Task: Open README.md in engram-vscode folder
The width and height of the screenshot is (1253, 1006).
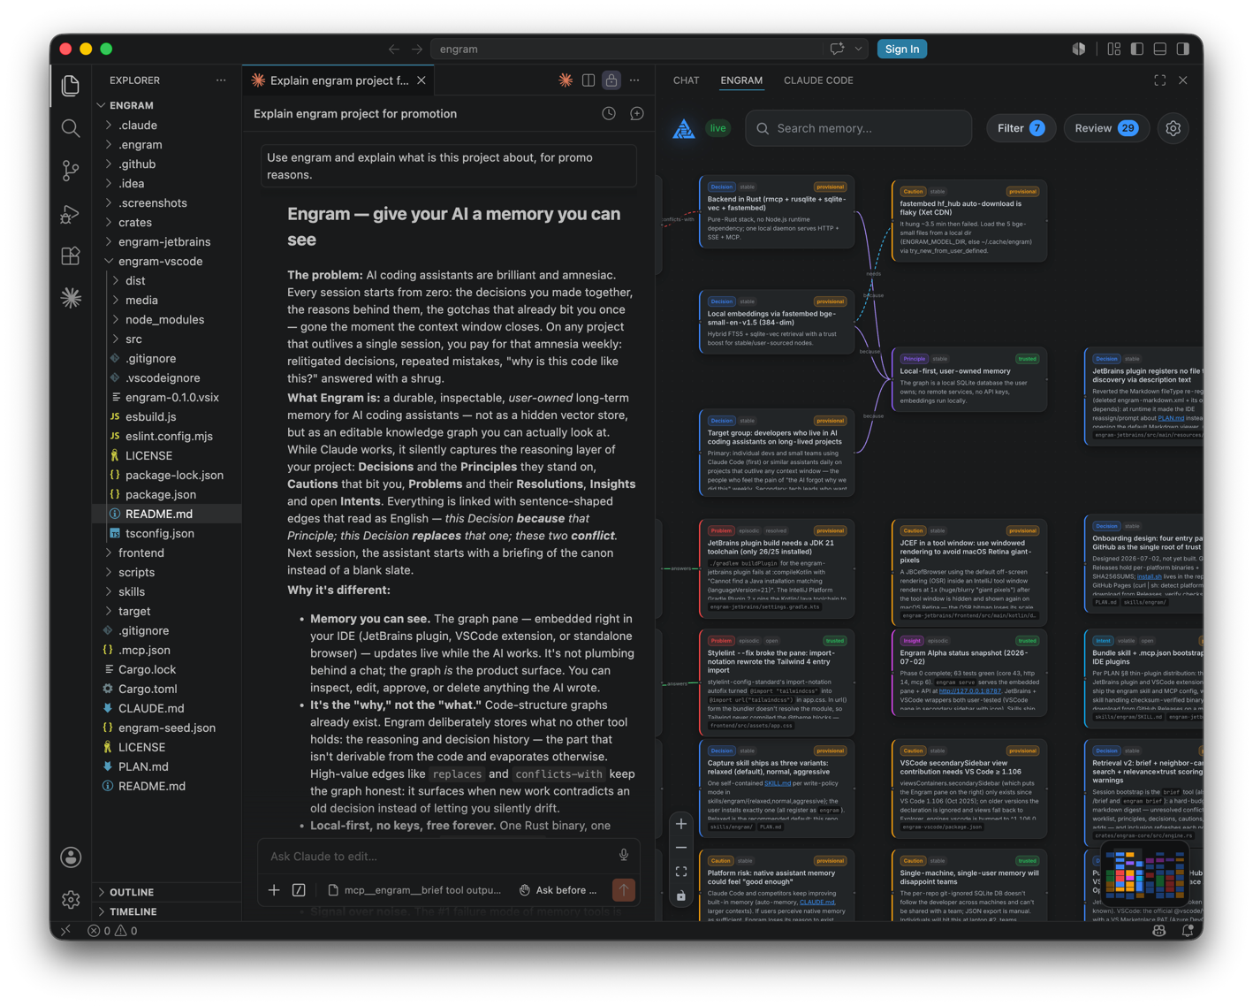Action: (x=167, y=514)
